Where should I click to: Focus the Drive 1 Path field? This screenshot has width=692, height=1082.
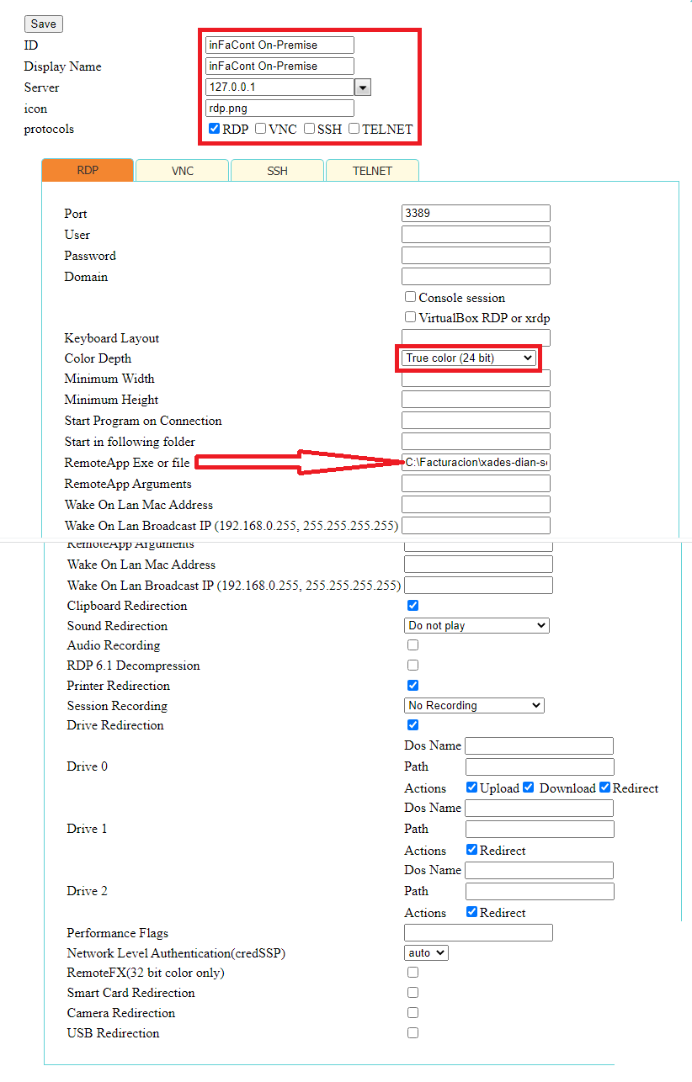(540, 830)
